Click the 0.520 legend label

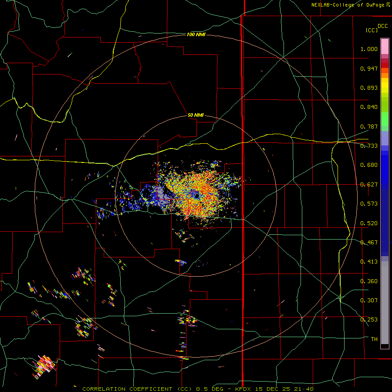tap(369, 223)
